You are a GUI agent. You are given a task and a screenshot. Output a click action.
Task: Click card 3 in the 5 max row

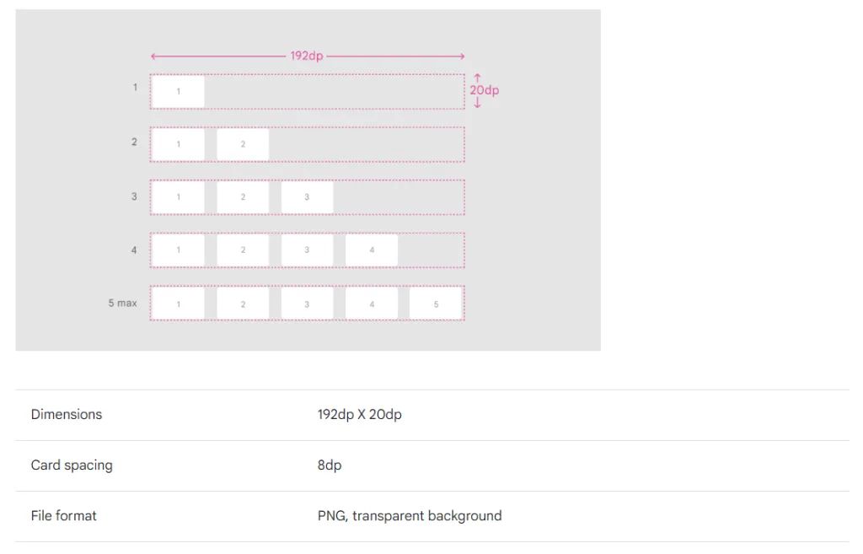307,304
